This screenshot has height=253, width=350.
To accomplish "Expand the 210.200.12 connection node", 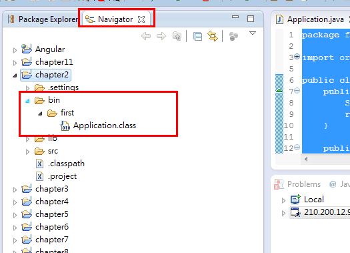I will pos(283,213).
